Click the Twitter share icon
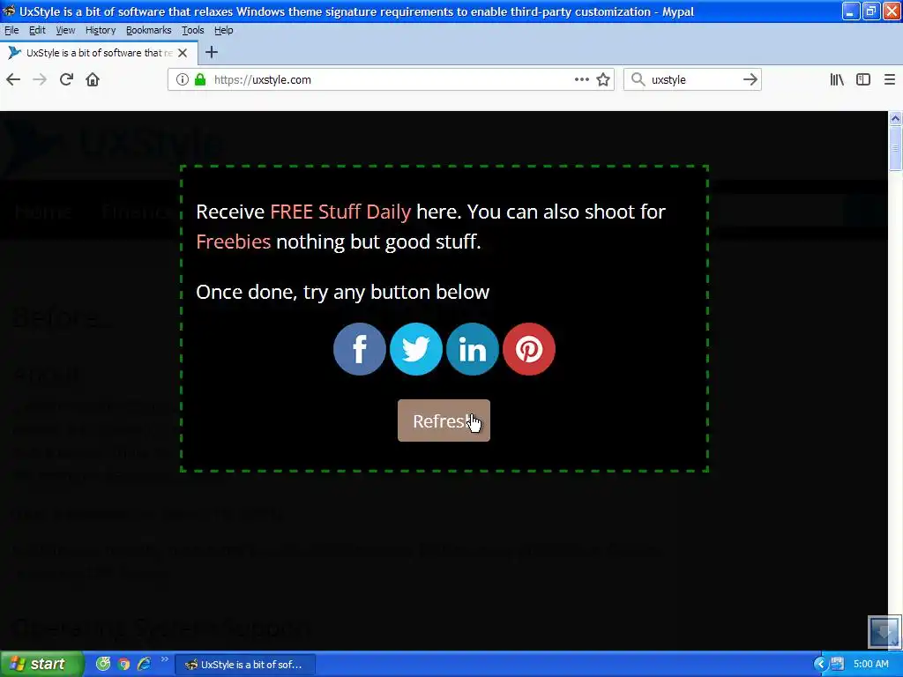Image resolution: width=903 pixels, height=677 pixels. [x=416, y=349]
